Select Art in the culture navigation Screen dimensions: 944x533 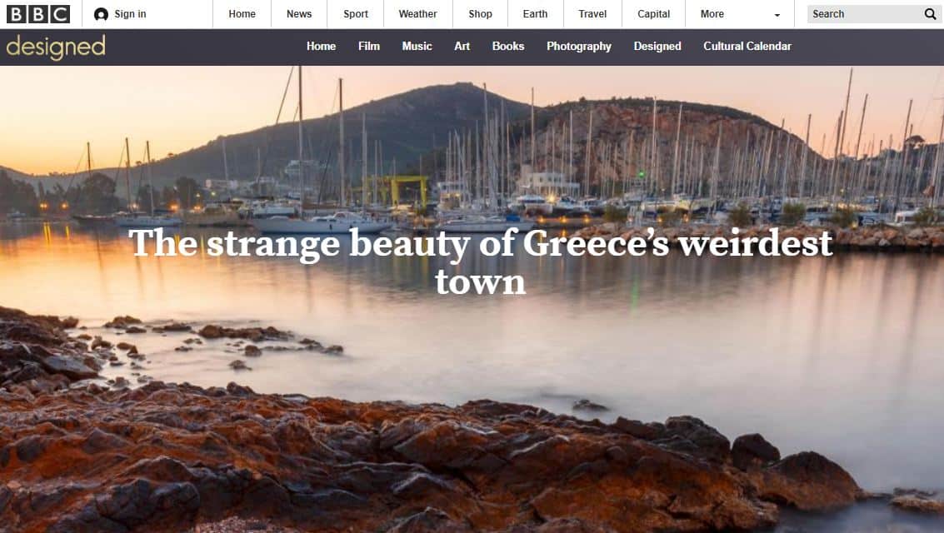click(462, 47)
